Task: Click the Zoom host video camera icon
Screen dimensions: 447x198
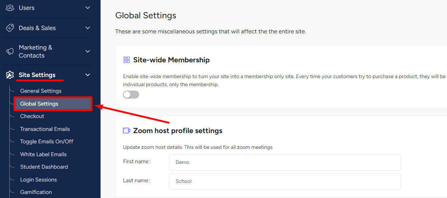Action: [x=127, y=131]
